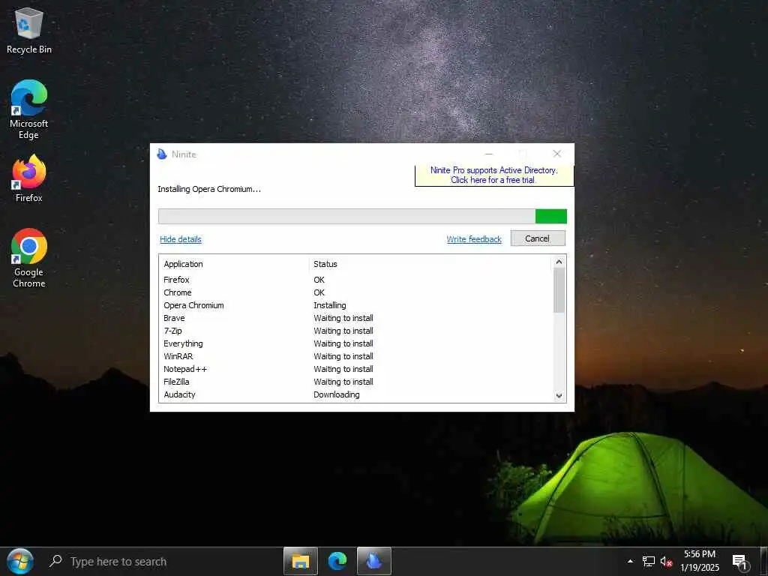
Task: Open the taskbar clock and date
Action: (700, 561)
